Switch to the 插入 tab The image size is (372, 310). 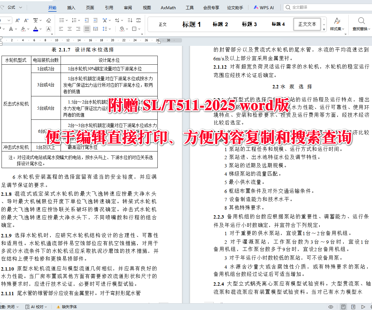(71, 8)
